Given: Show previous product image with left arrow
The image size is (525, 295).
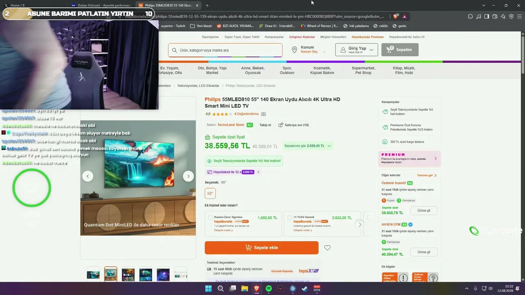Looking at the screenshot, I should [x=87, y=176].
